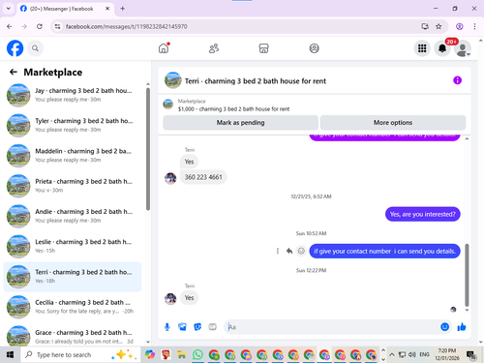Screen dimensions: 484x363
Task: Bookmark this page with the star
Action: (439, 26)
